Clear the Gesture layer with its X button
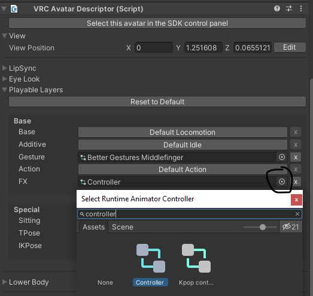Image resolution: width=313 pixels, height=296 pixels. [296, 158]
